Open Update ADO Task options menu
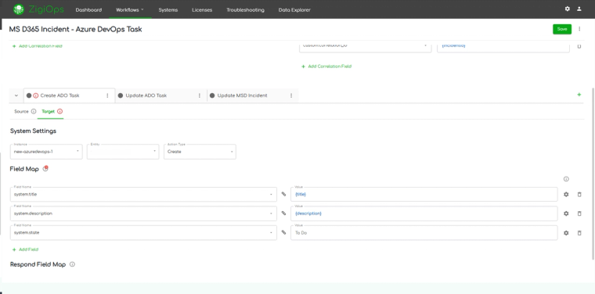Screen dimensions: 595x294 point(199,95)
